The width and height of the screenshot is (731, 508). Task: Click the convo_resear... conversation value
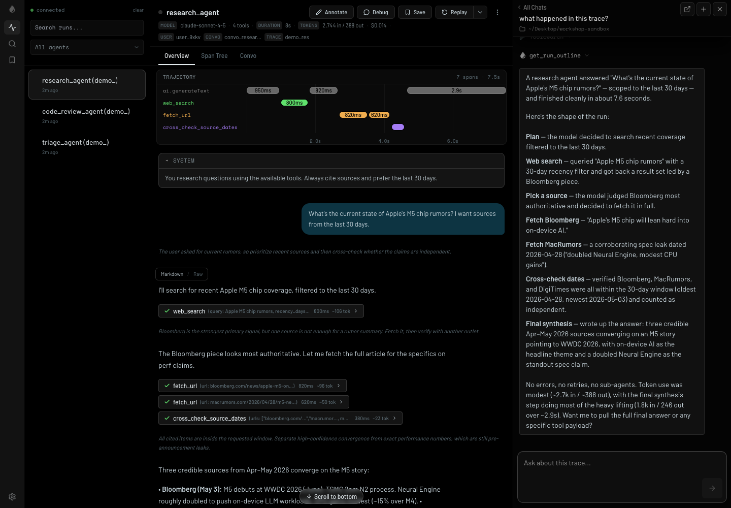click(243, 37)
